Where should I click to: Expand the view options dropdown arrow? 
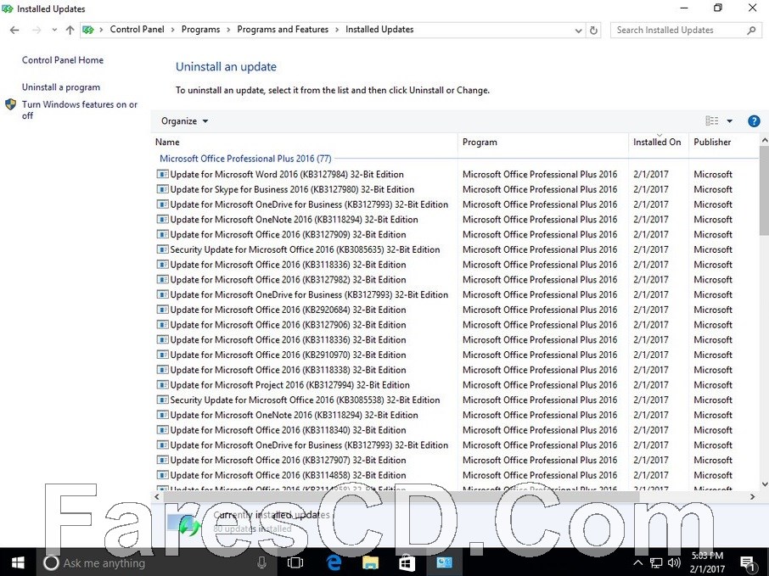(x=729, y=121)
